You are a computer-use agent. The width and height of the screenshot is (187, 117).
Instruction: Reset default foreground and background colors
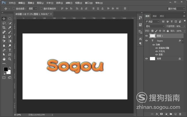[x=4, y=73]
